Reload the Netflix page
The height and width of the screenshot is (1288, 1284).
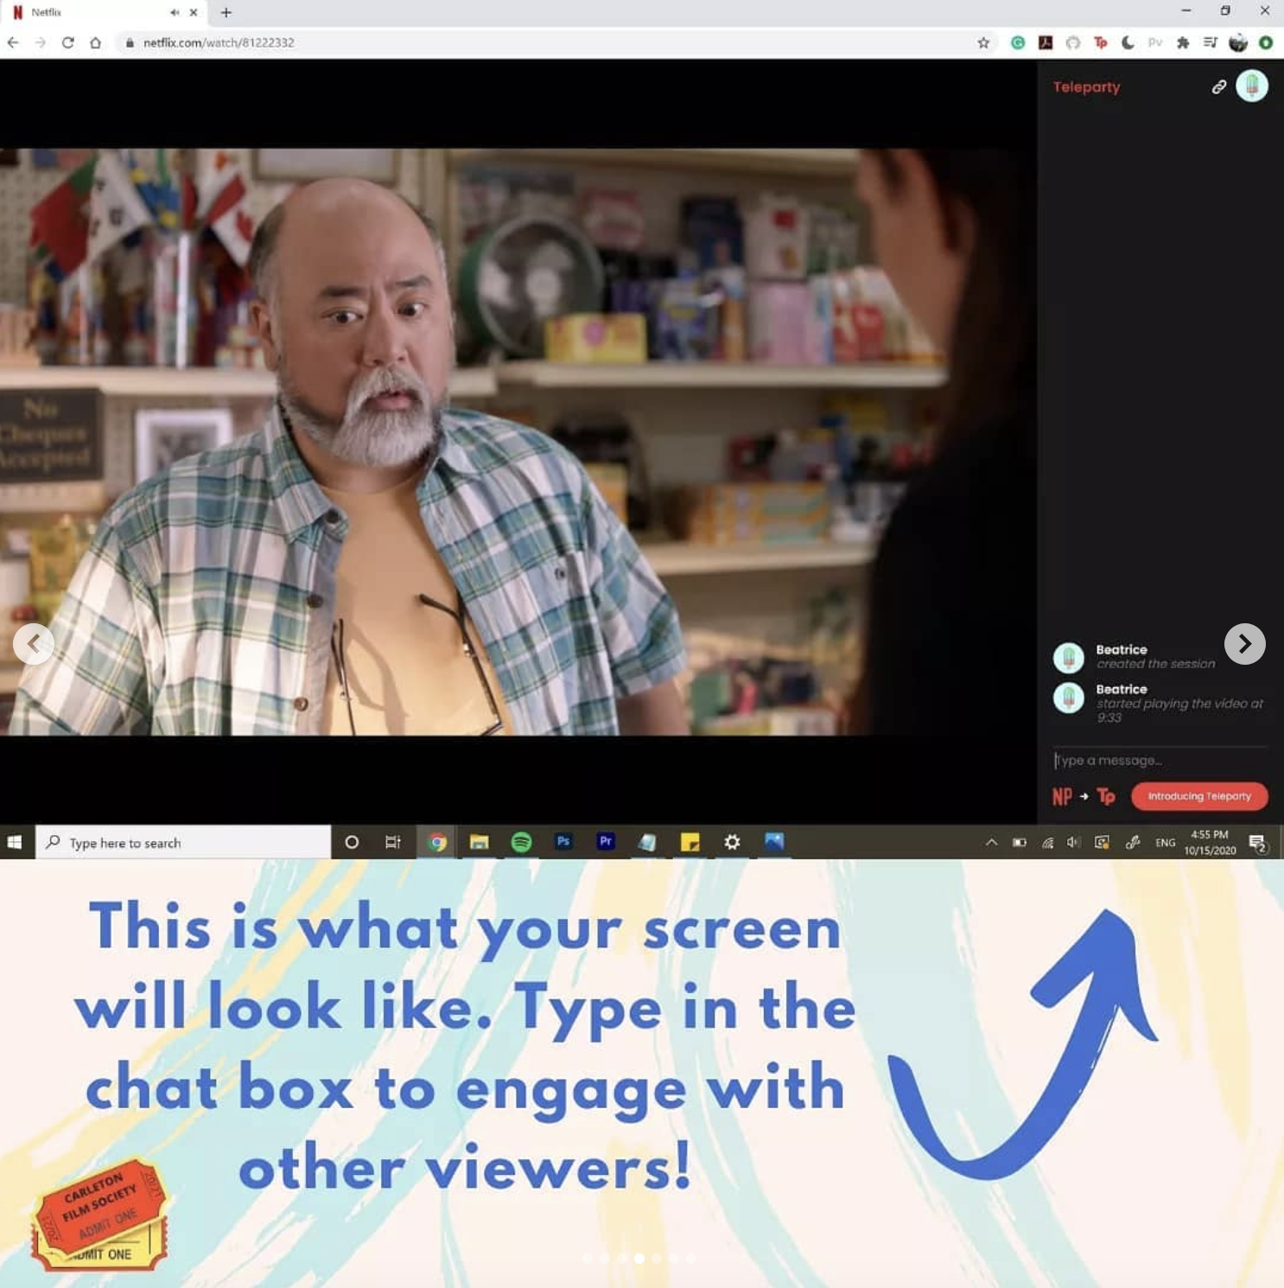point(67,42)
